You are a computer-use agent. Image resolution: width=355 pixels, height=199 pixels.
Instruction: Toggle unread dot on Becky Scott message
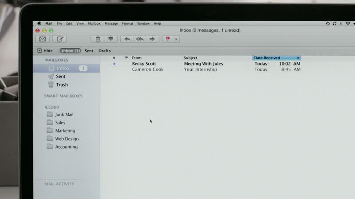[x=114, y=64]
